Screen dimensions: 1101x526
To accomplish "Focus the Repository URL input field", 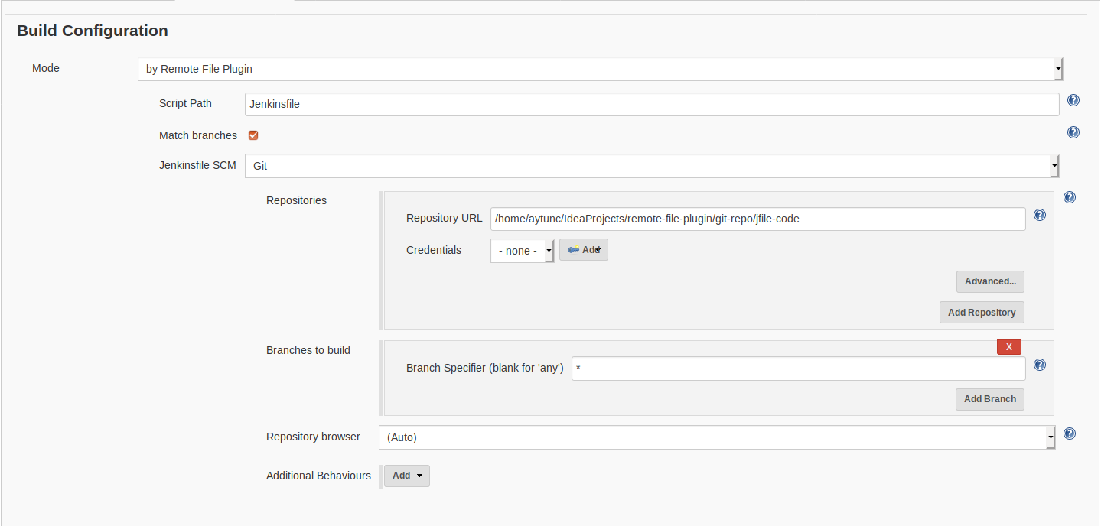I will (x=758, y=219).
